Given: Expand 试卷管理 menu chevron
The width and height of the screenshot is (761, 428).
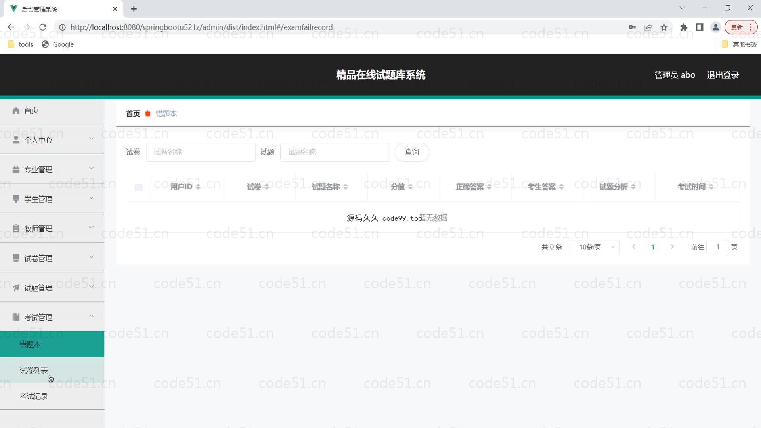Looking at the screenshot, I should (92, 257).
